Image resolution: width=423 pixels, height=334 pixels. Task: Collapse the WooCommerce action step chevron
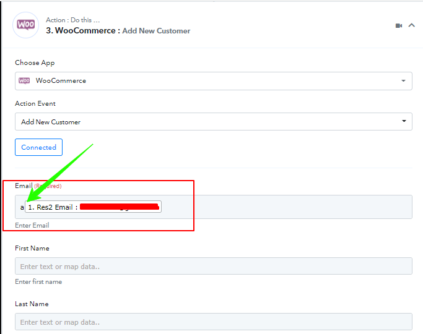pyautogui.click(x=411, y=25)
